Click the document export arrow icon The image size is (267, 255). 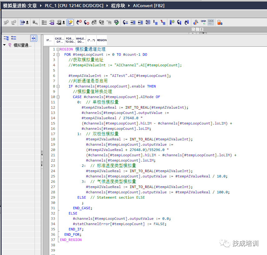click(x=22, y=22)
